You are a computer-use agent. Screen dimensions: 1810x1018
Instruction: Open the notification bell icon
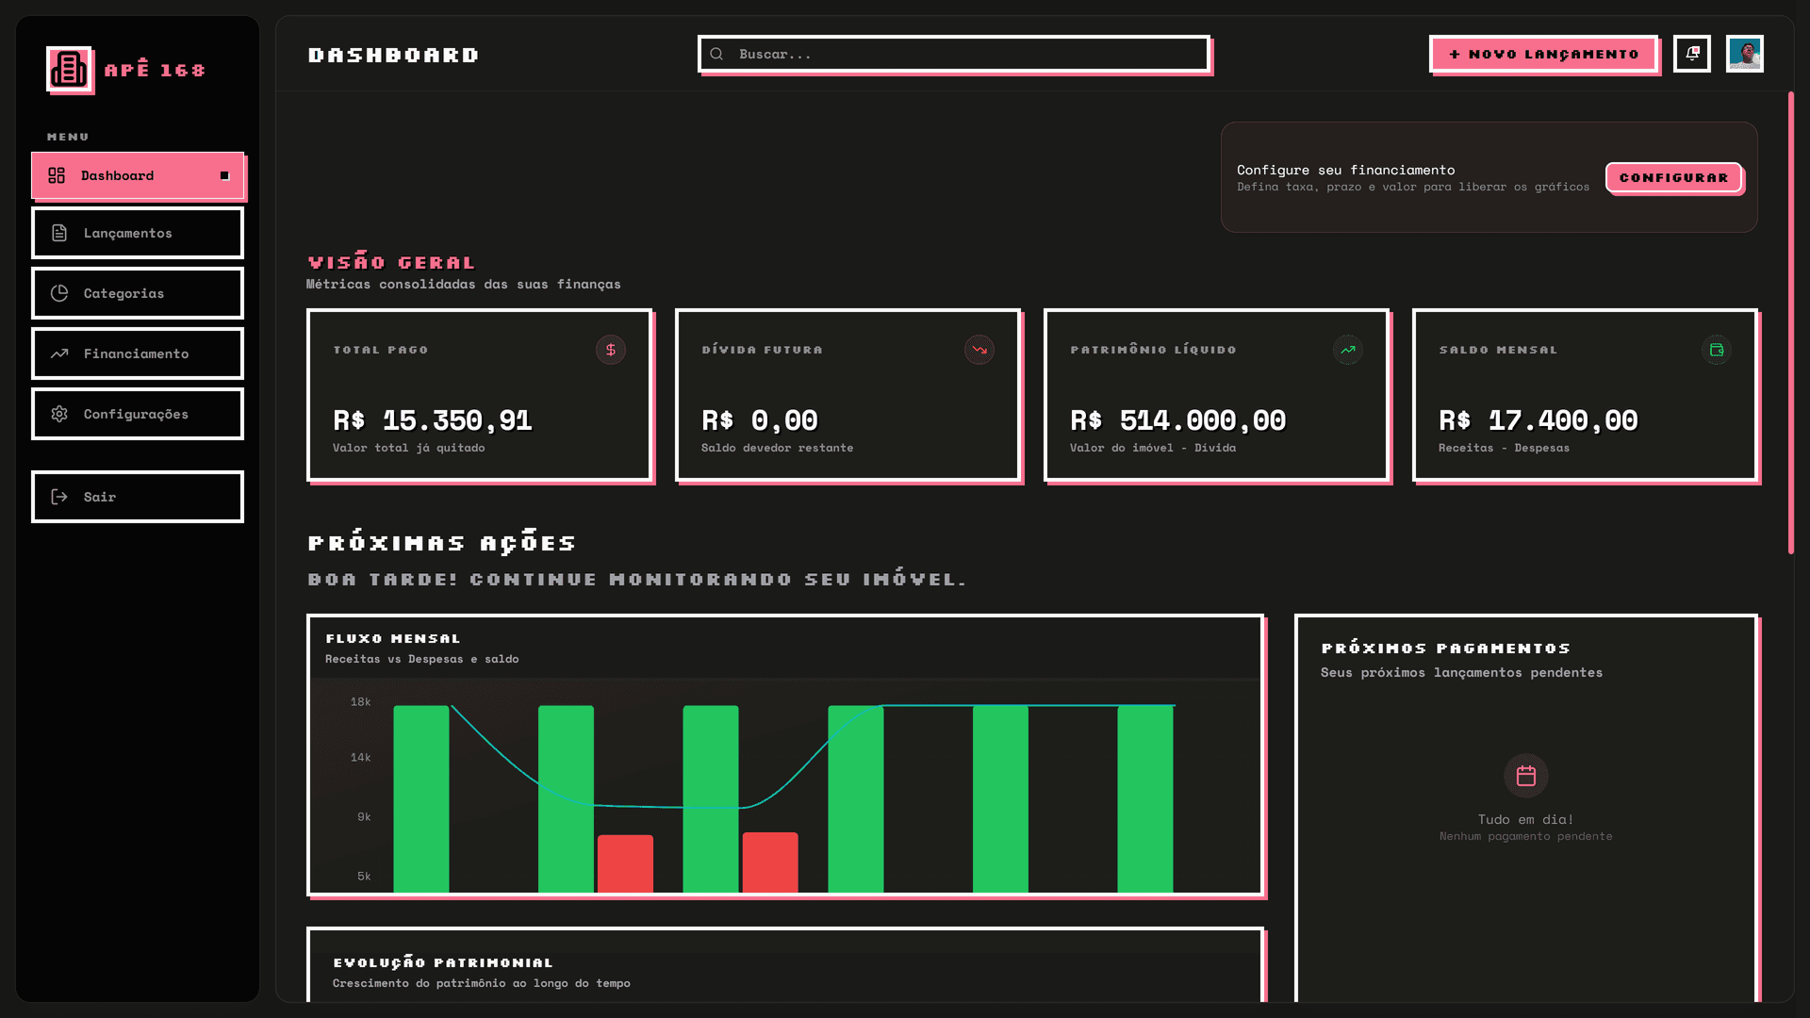(x=1692, y=54)
